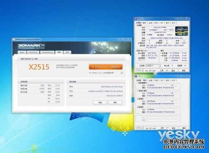Viewport: 209px width, 153px height.
Task: Click the Save button in 3DMark results
Action: pos(115,103)
